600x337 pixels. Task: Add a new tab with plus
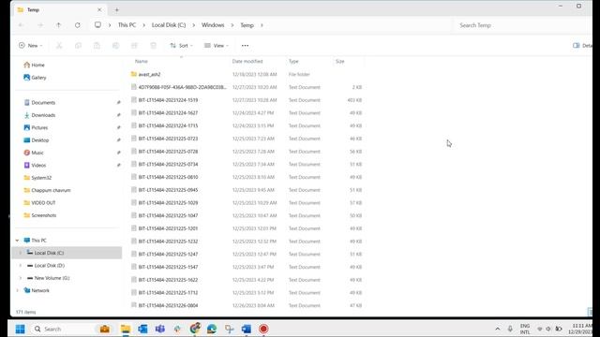116,10
